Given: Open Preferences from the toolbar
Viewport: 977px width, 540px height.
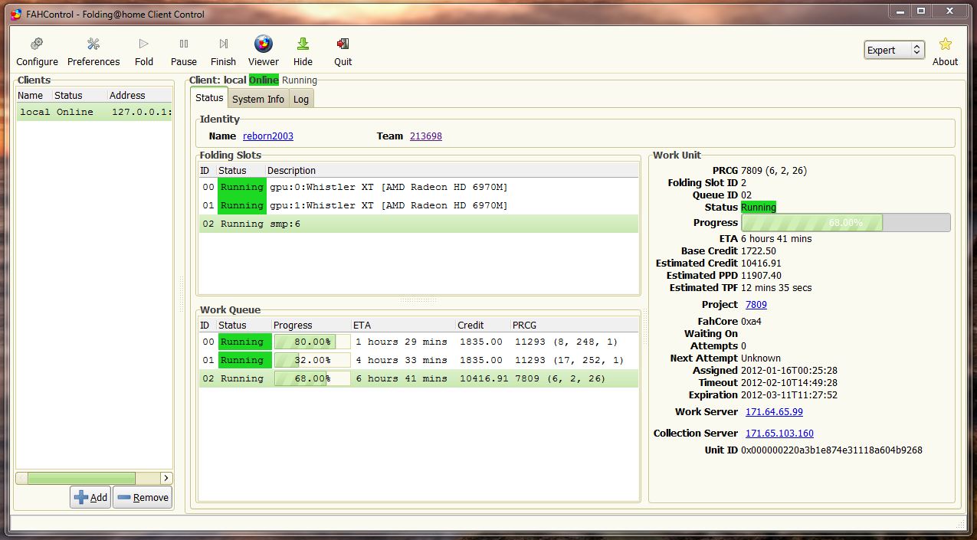Looking at the screenshot, I should coord(93,51).
